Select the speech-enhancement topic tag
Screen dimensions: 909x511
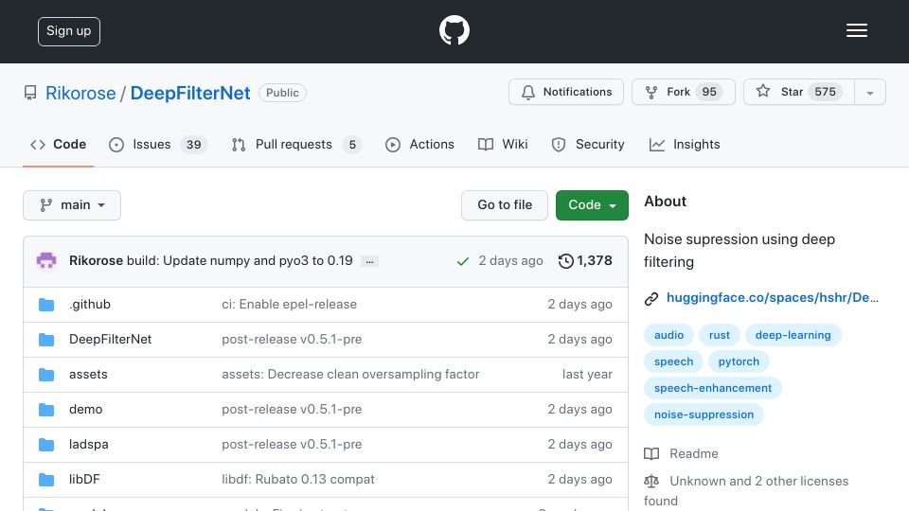[x=712, y=388]
